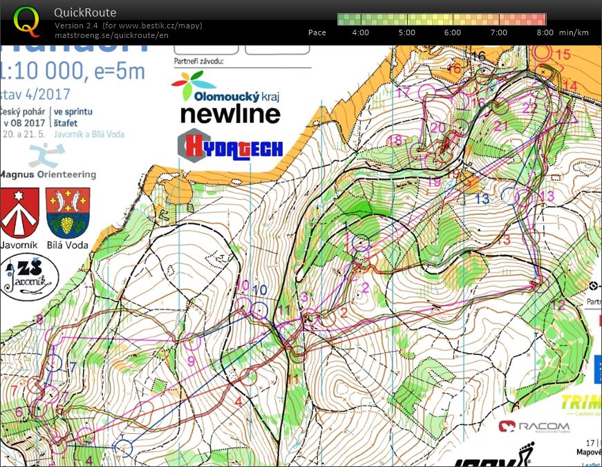The width and height of the screenshot is (602, 467).
Task: Click the Bílá Voda coat of arms
Action: pos(68,213)
